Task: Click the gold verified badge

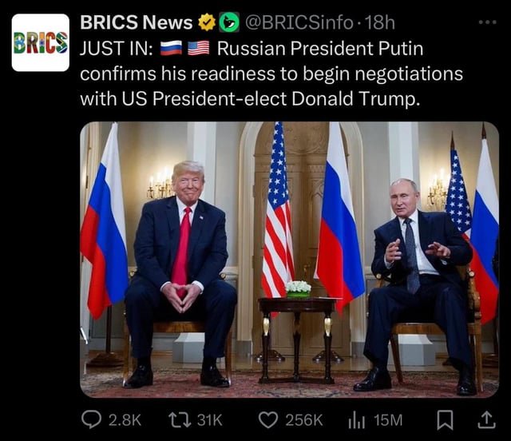Action: click(208, 22)
